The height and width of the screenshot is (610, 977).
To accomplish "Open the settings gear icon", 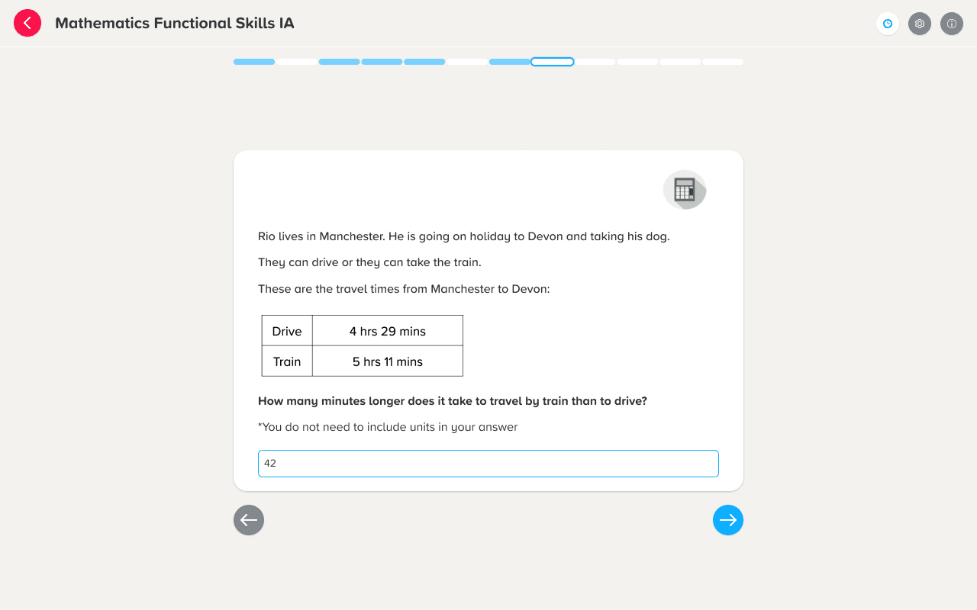I will [x=920, y=24].
